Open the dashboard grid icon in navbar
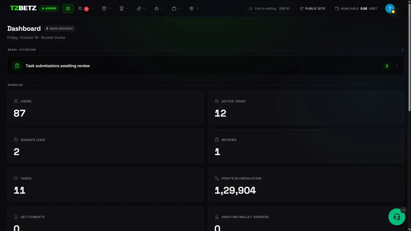The image size is (411, 231). tap(68, 8)
